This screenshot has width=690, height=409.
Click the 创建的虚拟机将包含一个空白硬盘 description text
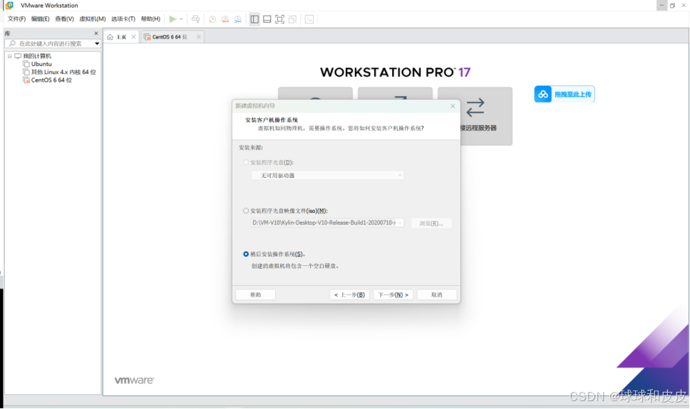pos(295,266)
